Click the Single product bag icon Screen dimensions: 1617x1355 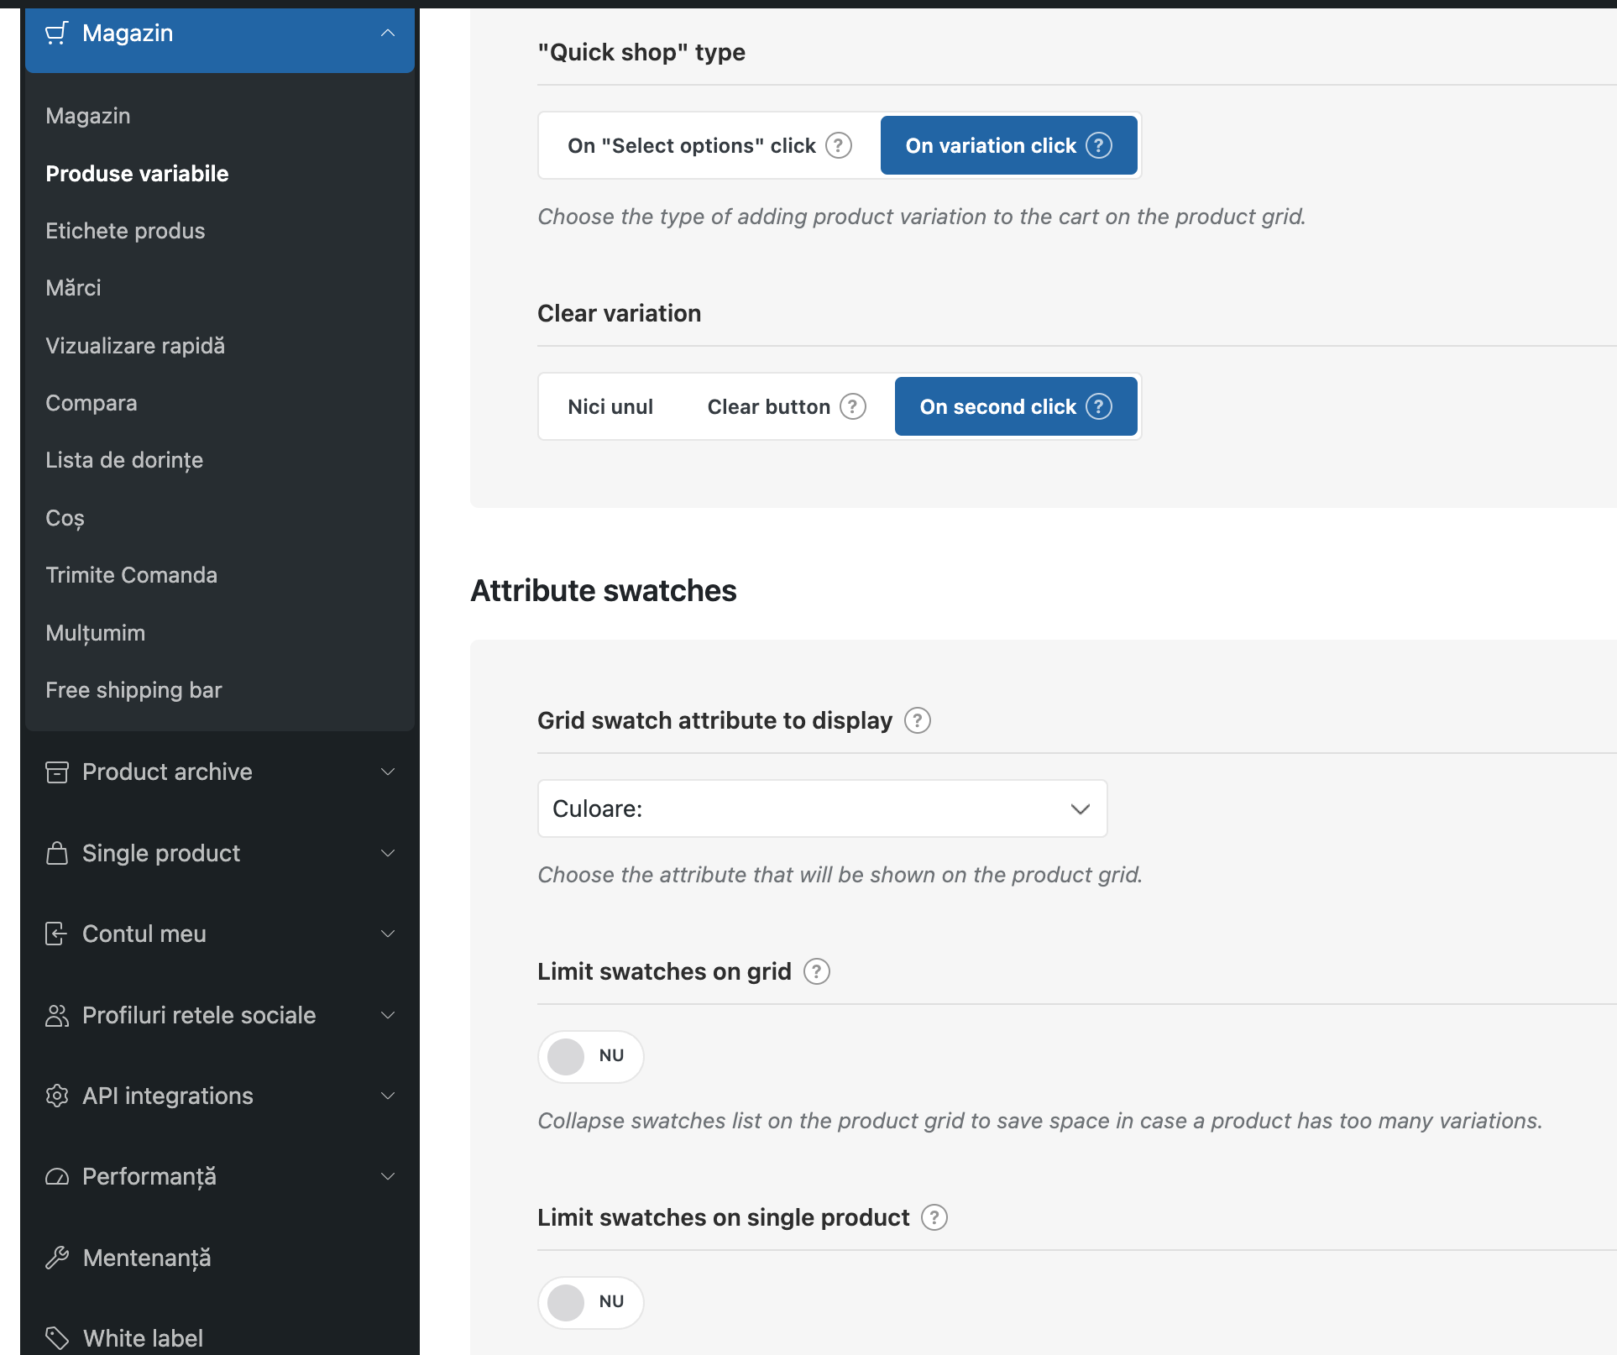tap(56, 853)
